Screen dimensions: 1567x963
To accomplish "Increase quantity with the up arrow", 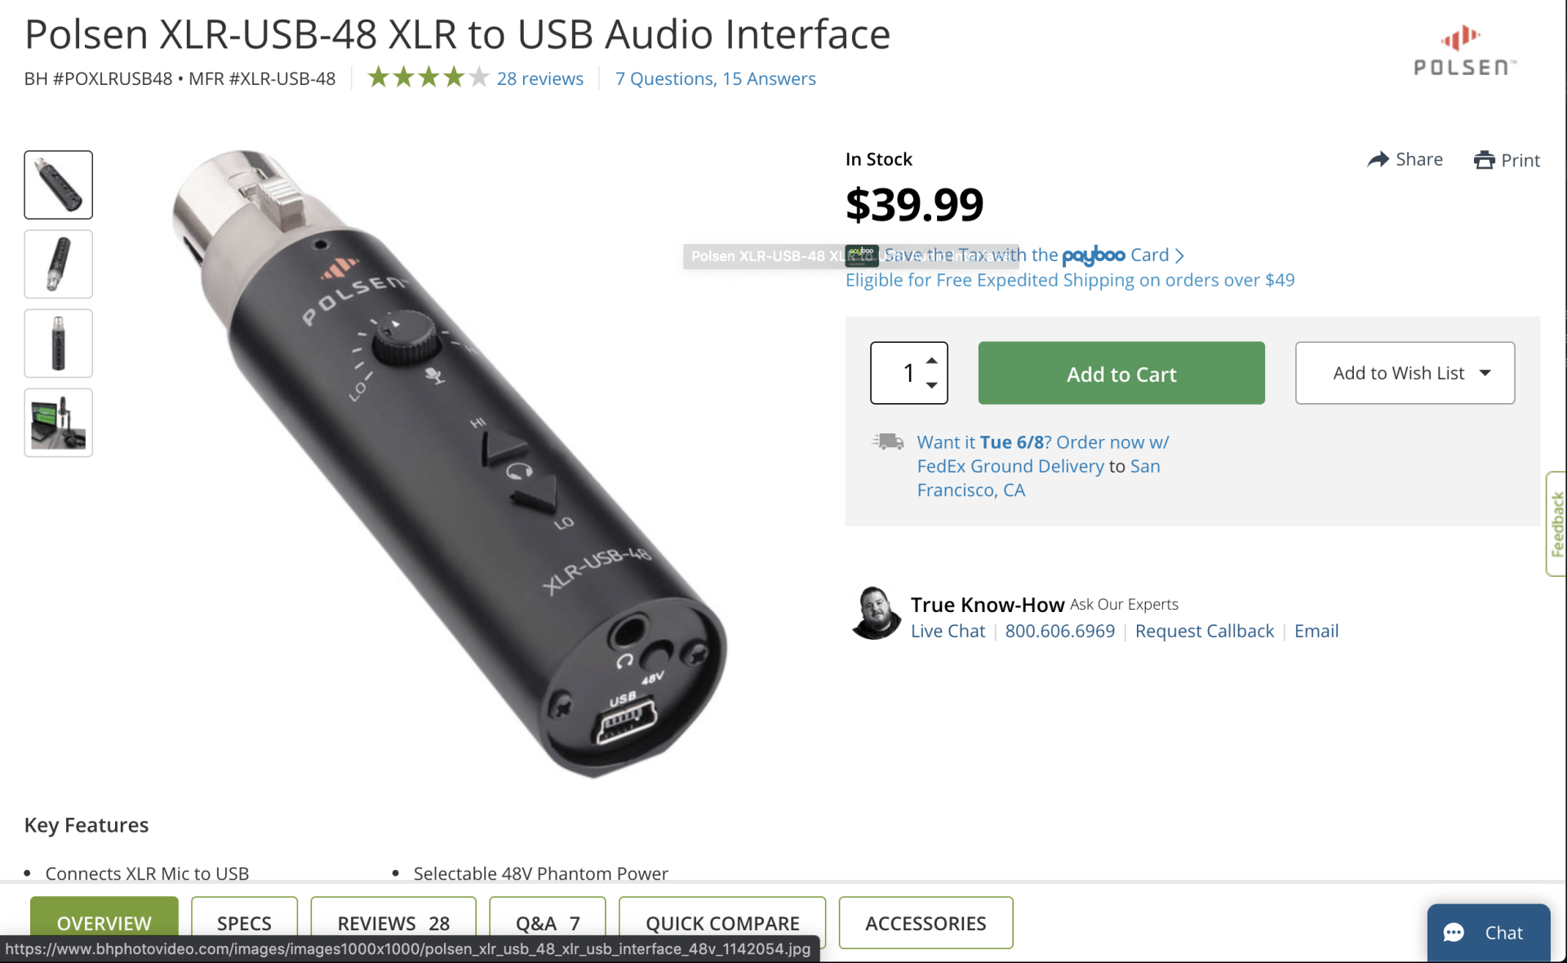I will [931, 360].
